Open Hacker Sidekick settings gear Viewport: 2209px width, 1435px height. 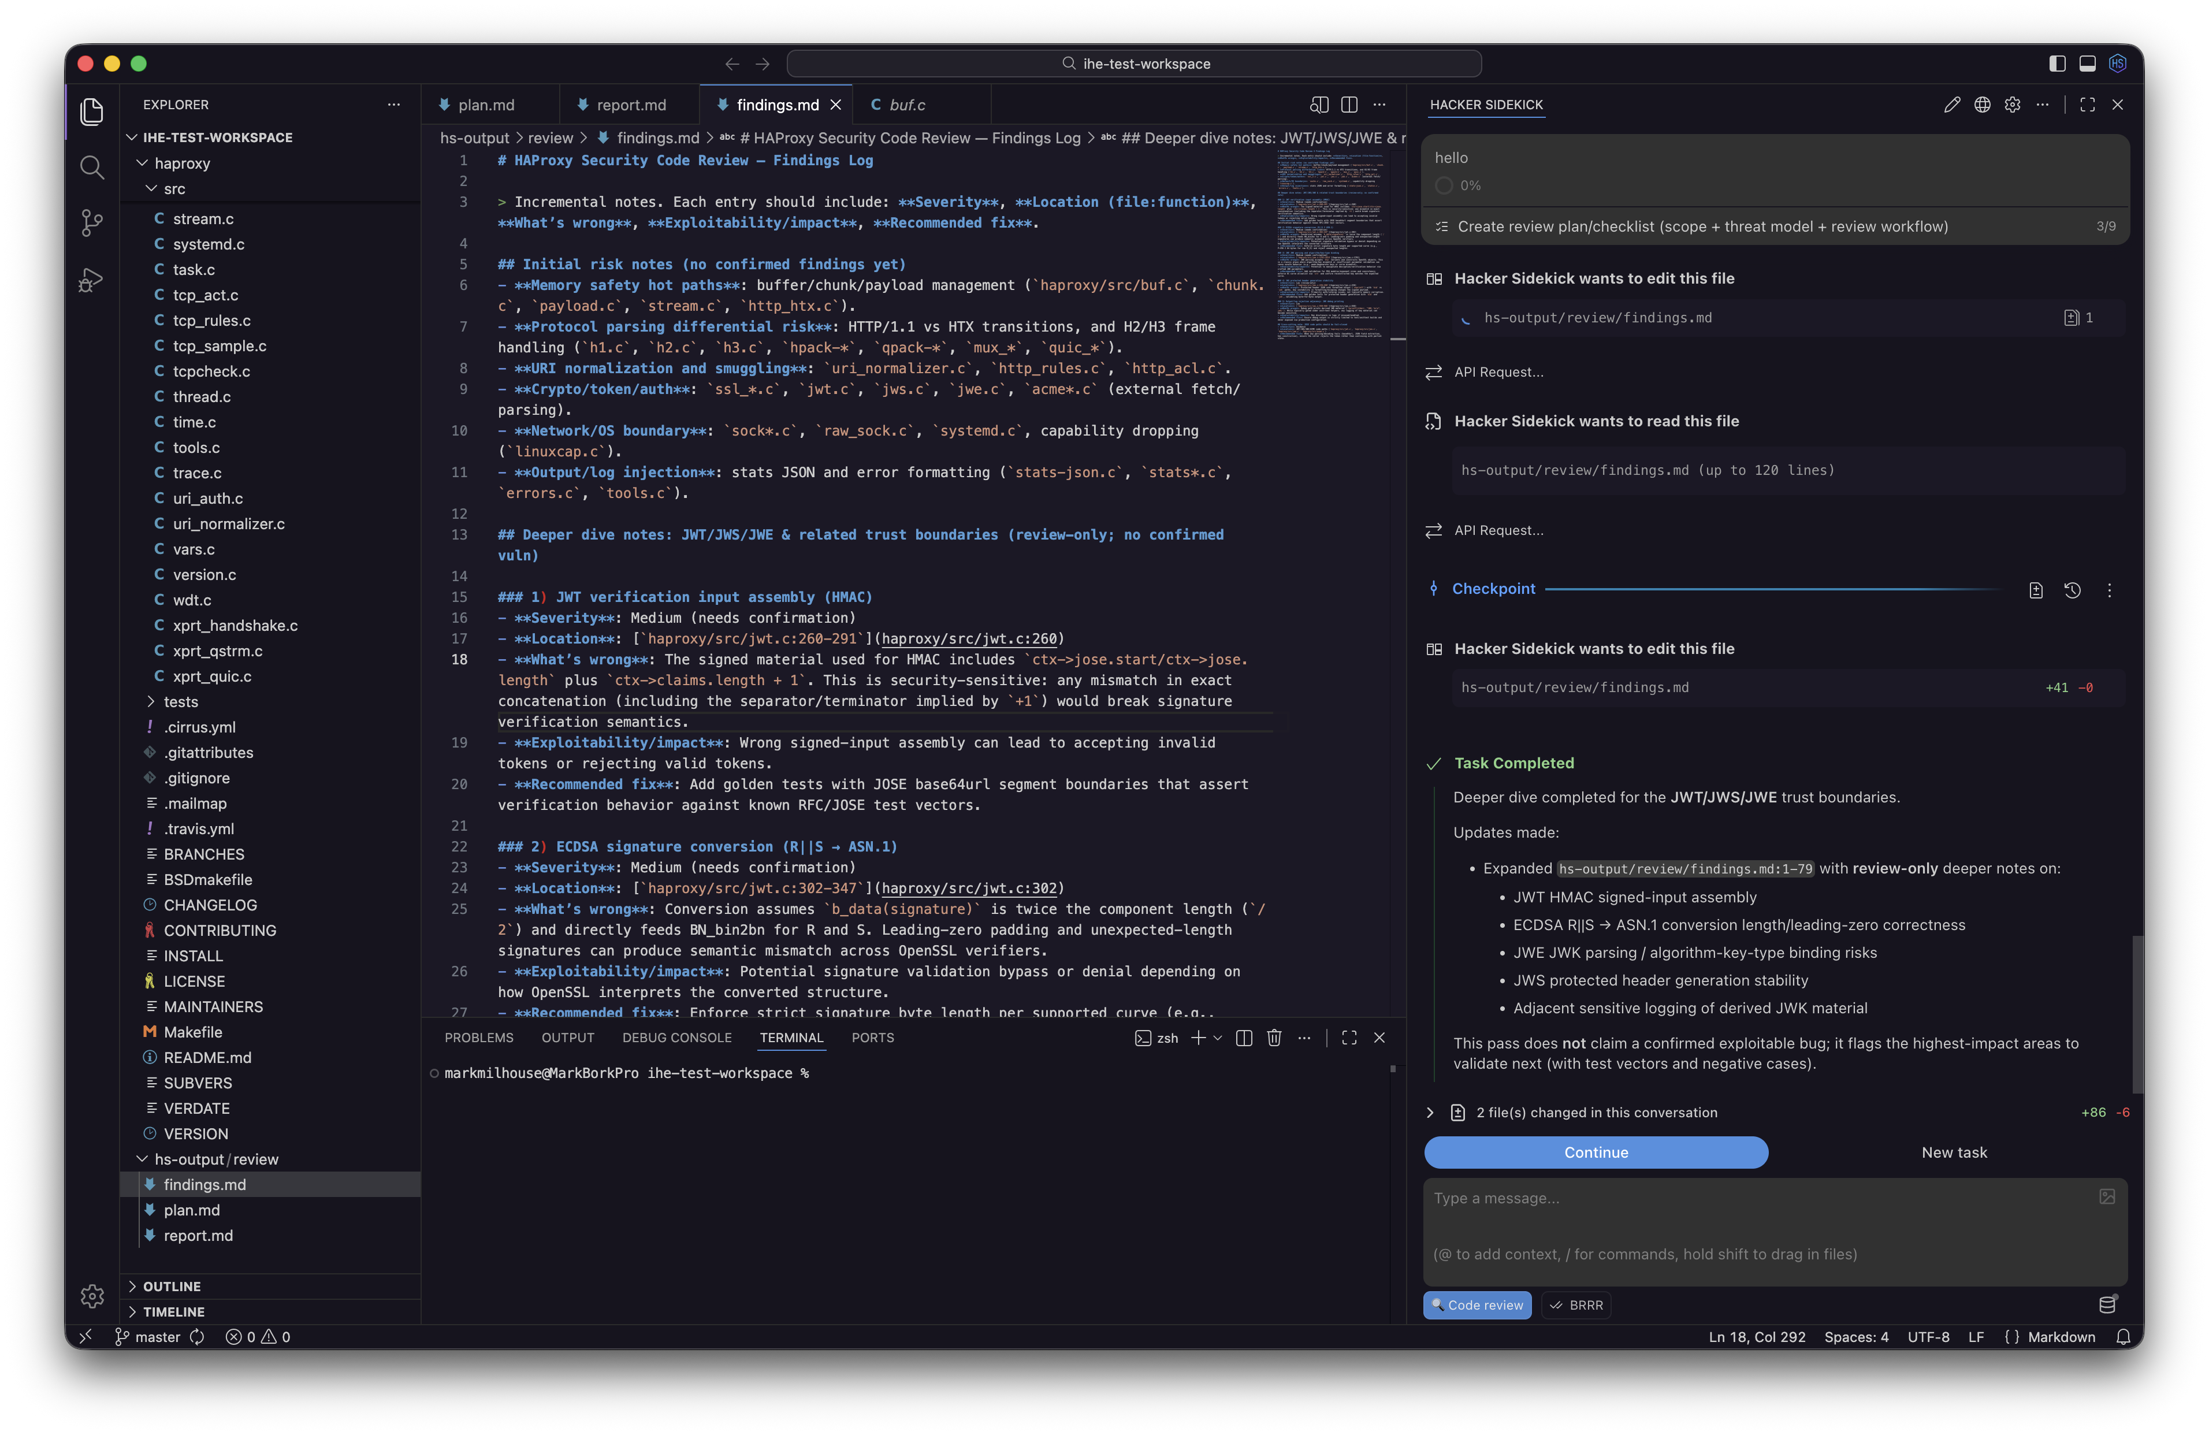2013,104
